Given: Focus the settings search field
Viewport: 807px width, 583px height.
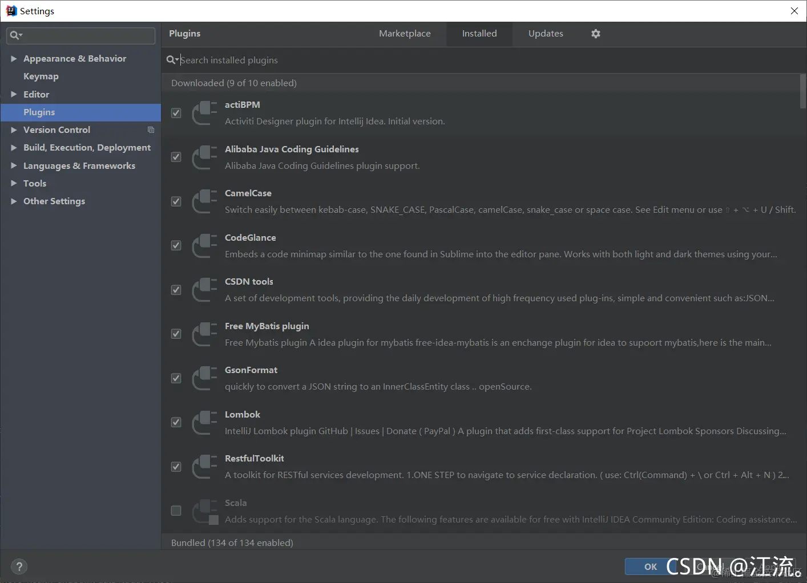Looking at the screenshot, I should (80, 35).
